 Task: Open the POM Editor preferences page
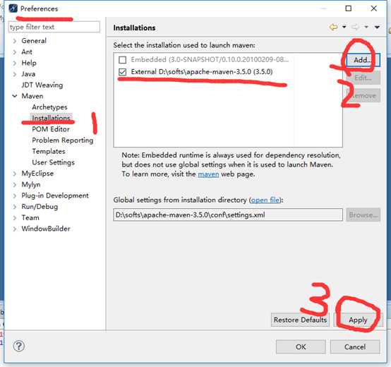pyautogui.click(x=51, y=129)
